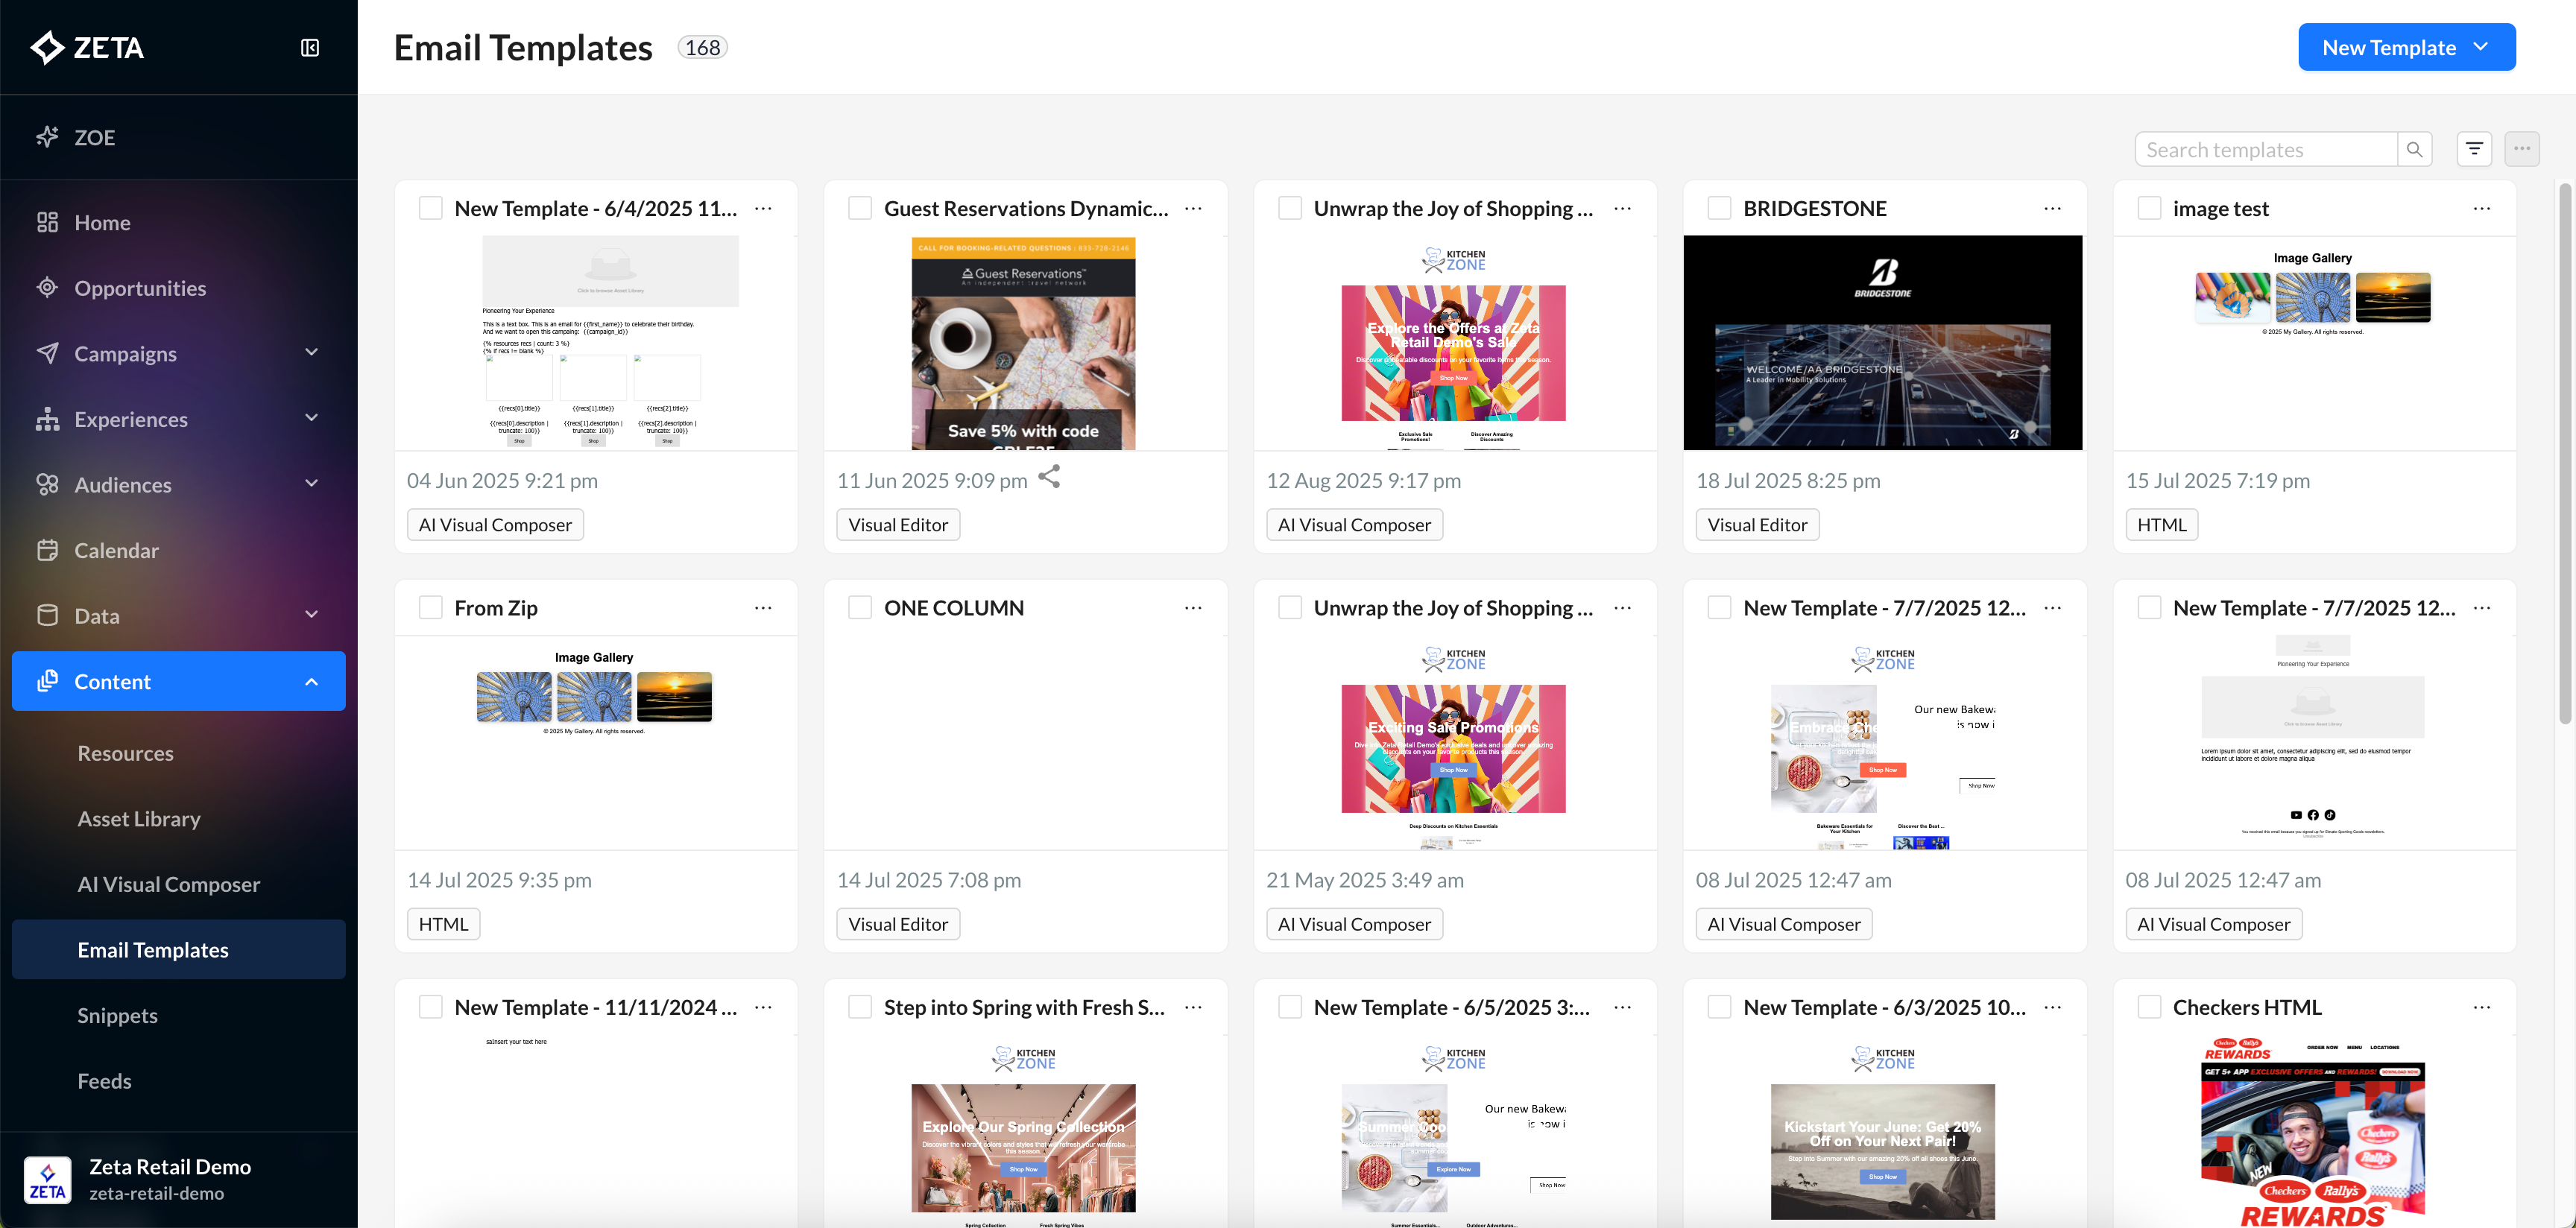Image resolution: width=2576 pixels, height=1228 pixels.
Task: Select the ONE COLUMN template checkbox
Action: [x=860, y=608]
